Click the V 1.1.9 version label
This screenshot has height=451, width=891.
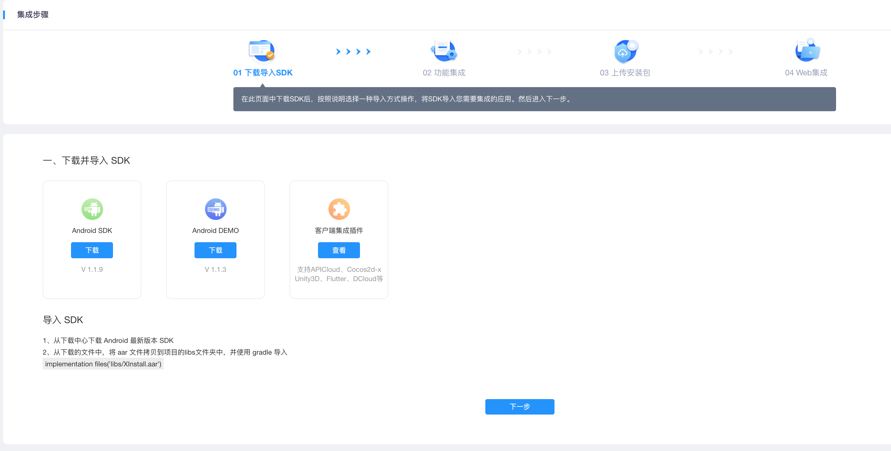(x=92, y=269)
